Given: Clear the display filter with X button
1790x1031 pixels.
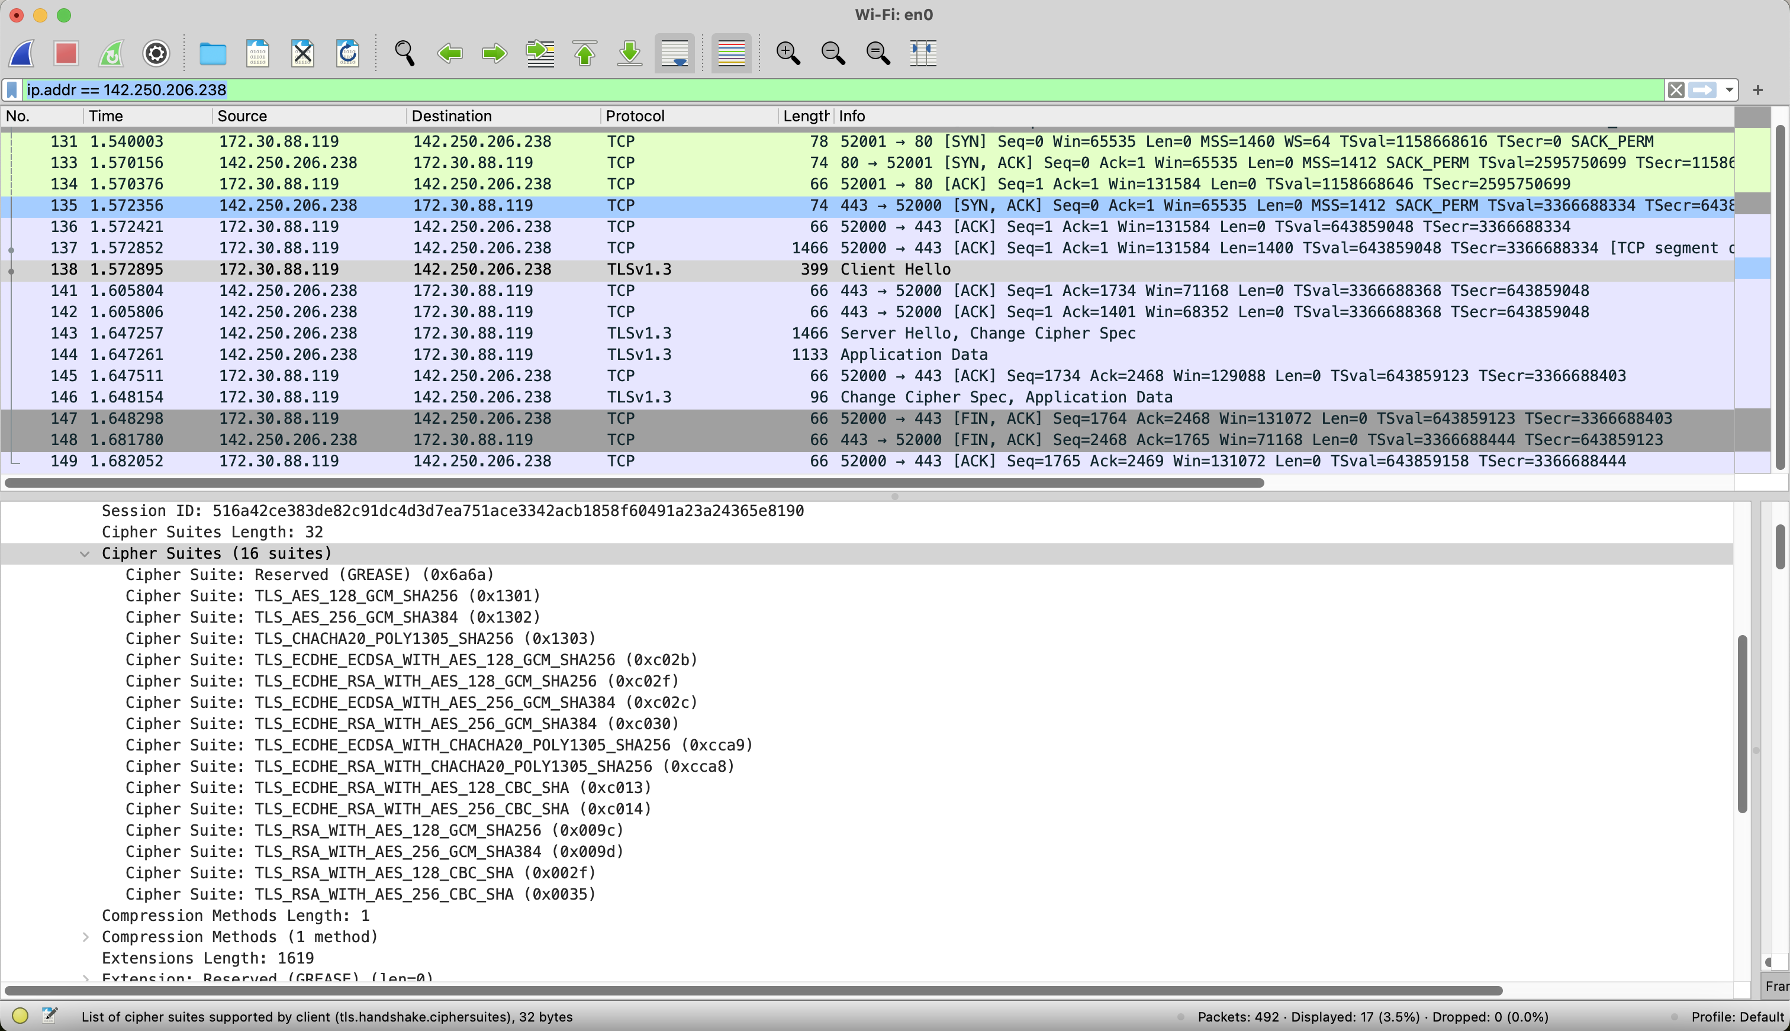Looking at the screenshot, I should [x=1675, y=90].
